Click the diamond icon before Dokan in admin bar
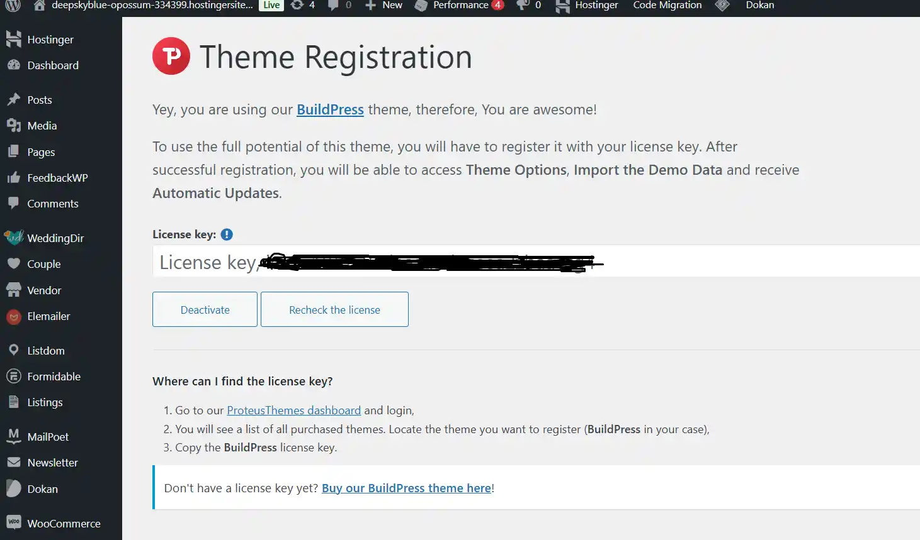Image resolution: width=920 pixels, height=540 pixels. click(722, 5)
